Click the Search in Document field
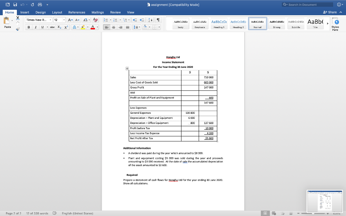The width and height of the screenshot is (346, 216). pyautogui.click(x=307, y=5)
